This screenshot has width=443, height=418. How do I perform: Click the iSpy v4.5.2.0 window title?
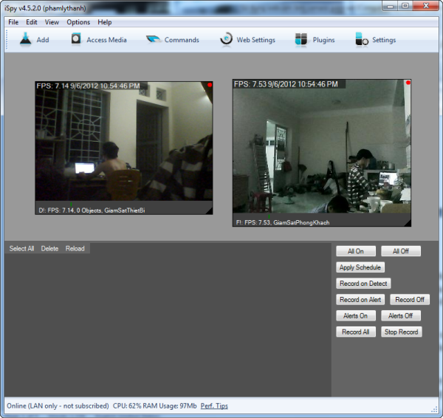point(45,8)
